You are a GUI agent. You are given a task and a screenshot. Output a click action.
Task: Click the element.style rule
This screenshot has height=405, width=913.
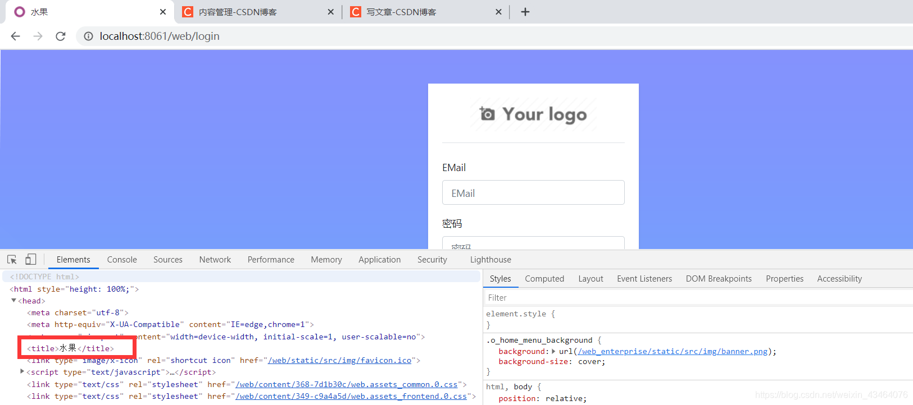(x=520, y=314)
